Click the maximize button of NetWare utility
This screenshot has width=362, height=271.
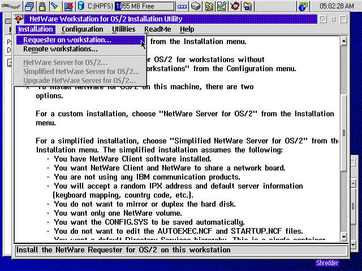point(343,19)
